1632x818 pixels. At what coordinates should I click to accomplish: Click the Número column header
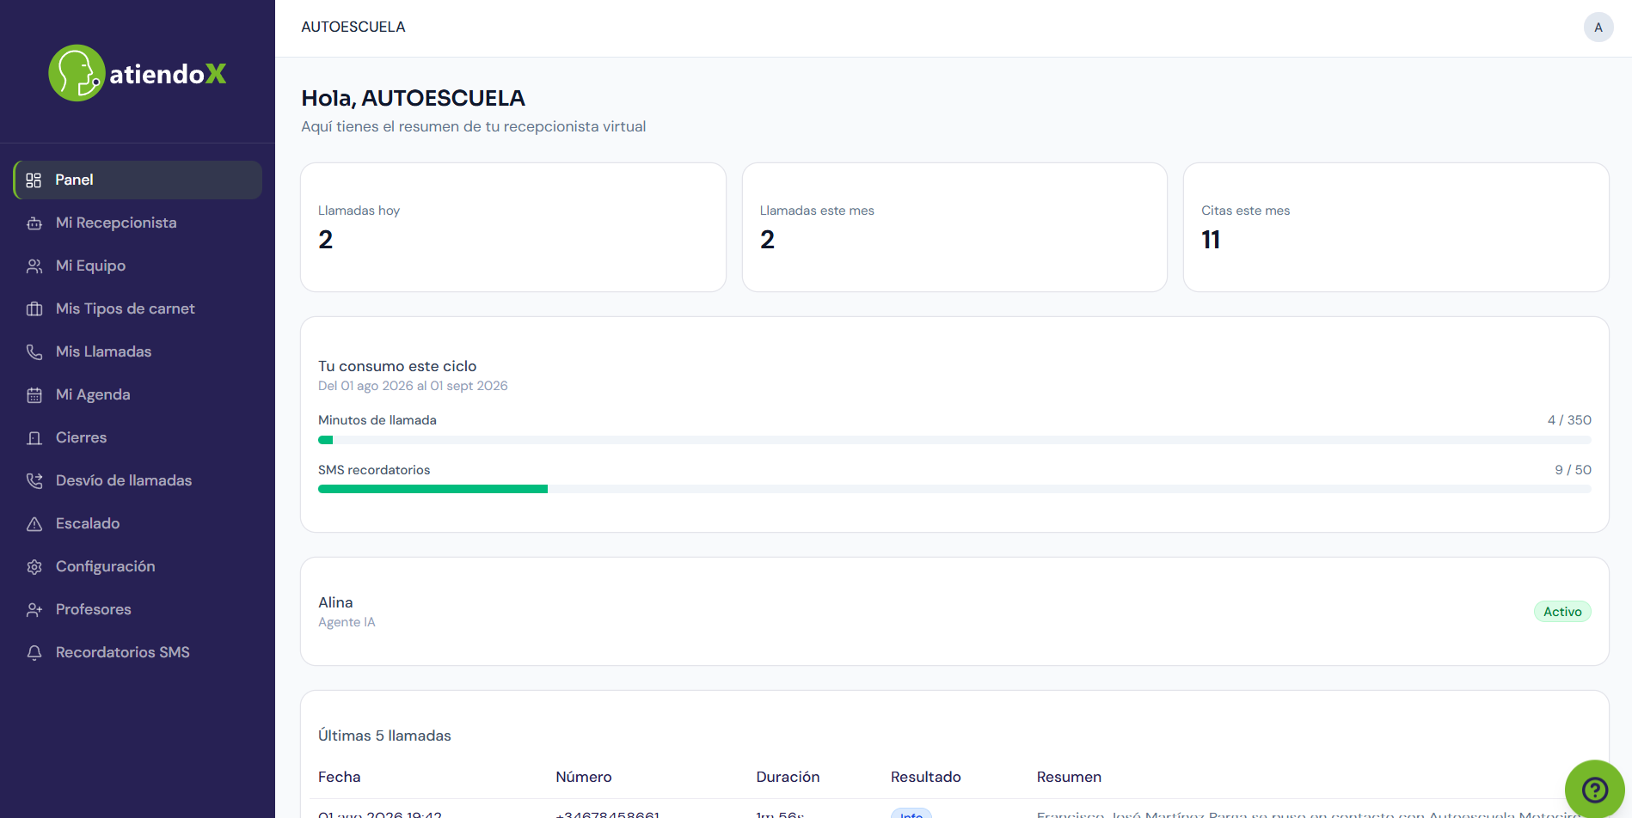[x=584, y=777]
